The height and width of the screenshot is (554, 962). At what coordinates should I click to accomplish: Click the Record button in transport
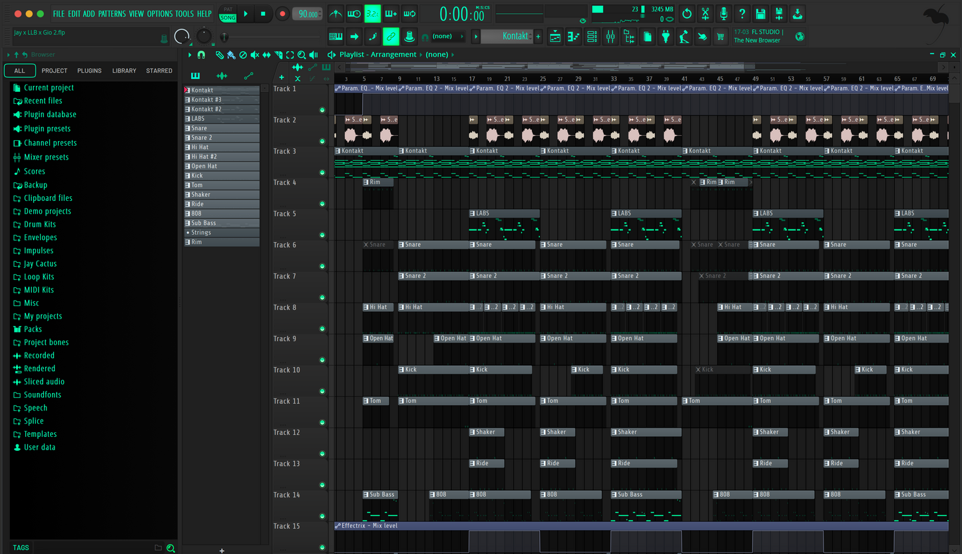pos(282,14)
